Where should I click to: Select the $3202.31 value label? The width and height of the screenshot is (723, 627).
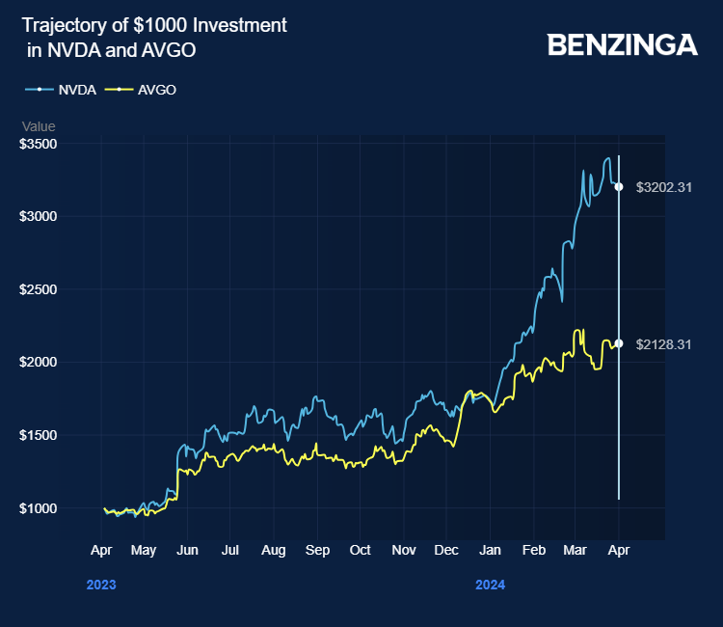tap(664, 187)
